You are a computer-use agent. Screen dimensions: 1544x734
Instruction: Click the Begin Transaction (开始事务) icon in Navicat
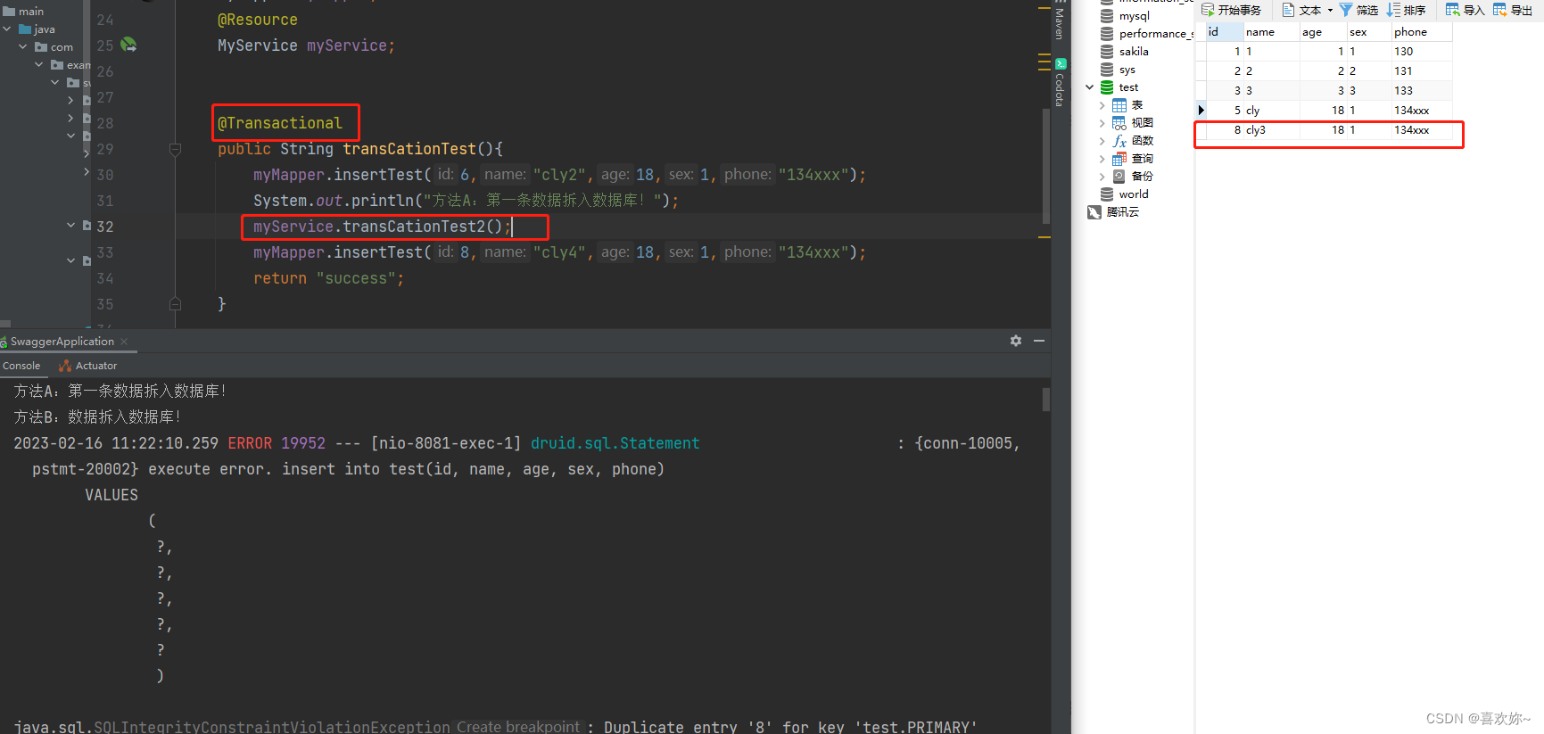[1208, 10]
